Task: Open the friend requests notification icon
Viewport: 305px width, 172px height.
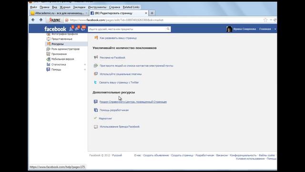Action: click(71, 29)
